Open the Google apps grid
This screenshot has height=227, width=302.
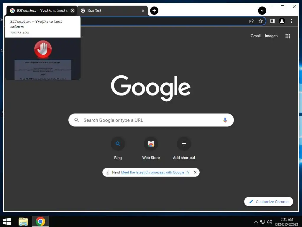(x=288, y=36)
